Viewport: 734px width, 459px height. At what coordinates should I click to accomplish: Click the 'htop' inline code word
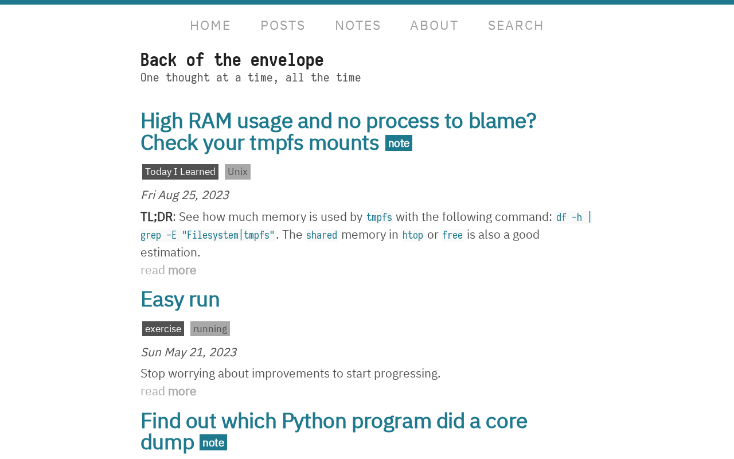coord(413,235)
